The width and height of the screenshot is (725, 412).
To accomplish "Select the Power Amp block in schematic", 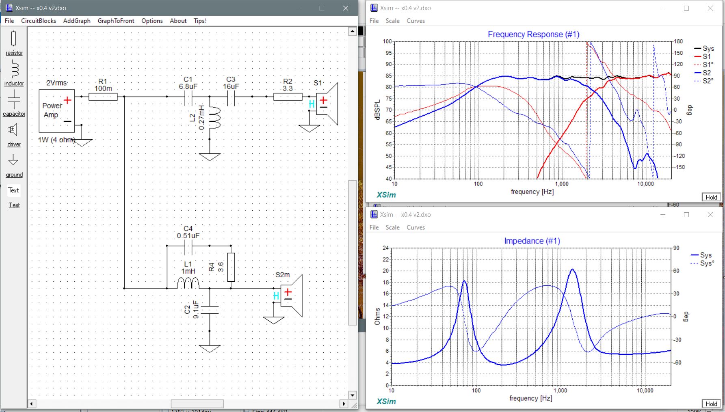I will (x=57, y=111).
